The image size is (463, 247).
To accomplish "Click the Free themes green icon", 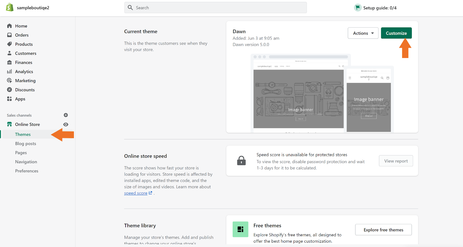I will [x=240, y=229].
